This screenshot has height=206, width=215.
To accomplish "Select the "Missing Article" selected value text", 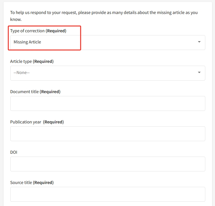I will 27,42.
